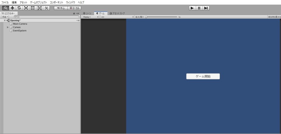The height and width of the screenshot is (134, 281).
Task: Open the ゲームオブジェクト menu
Action: tap(38, 2)
